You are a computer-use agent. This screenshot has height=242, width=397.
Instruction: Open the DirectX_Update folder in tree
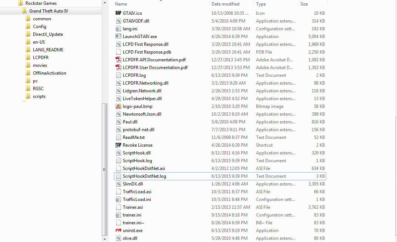tap(48, 34)
